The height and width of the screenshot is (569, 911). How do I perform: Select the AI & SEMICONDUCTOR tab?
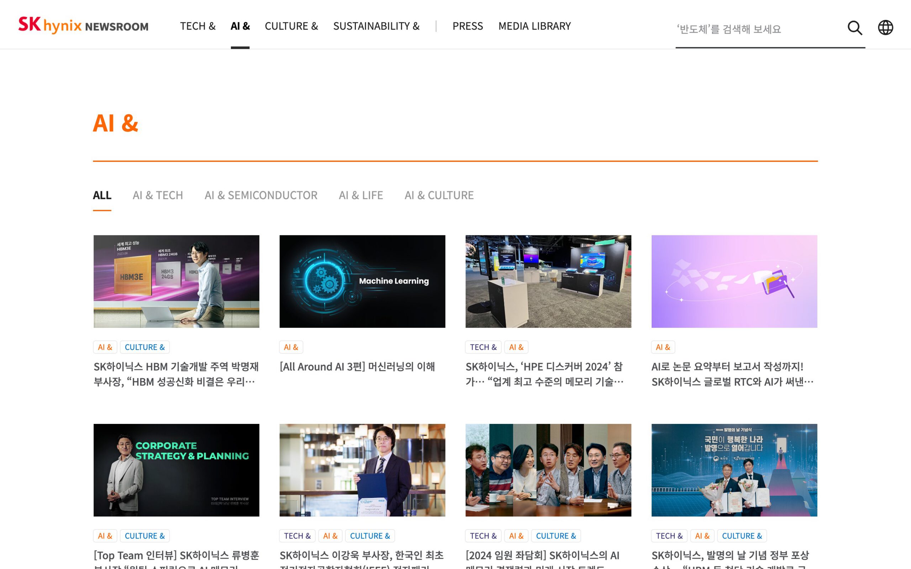(261, 195)
